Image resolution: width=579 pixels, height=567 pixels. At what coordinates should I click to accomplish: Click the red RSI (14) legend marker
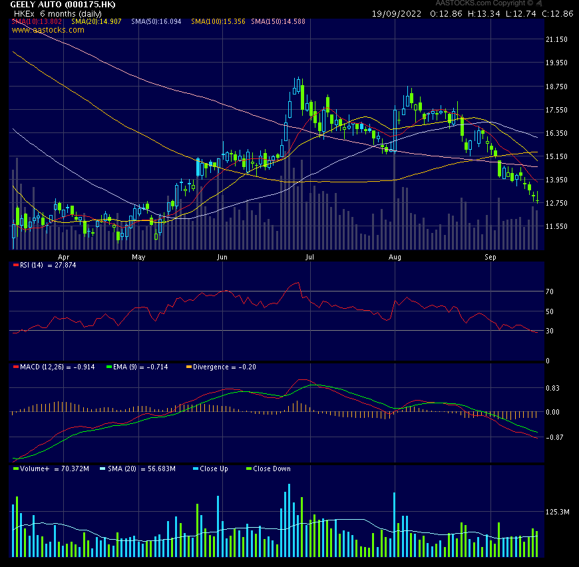point(16,265)
